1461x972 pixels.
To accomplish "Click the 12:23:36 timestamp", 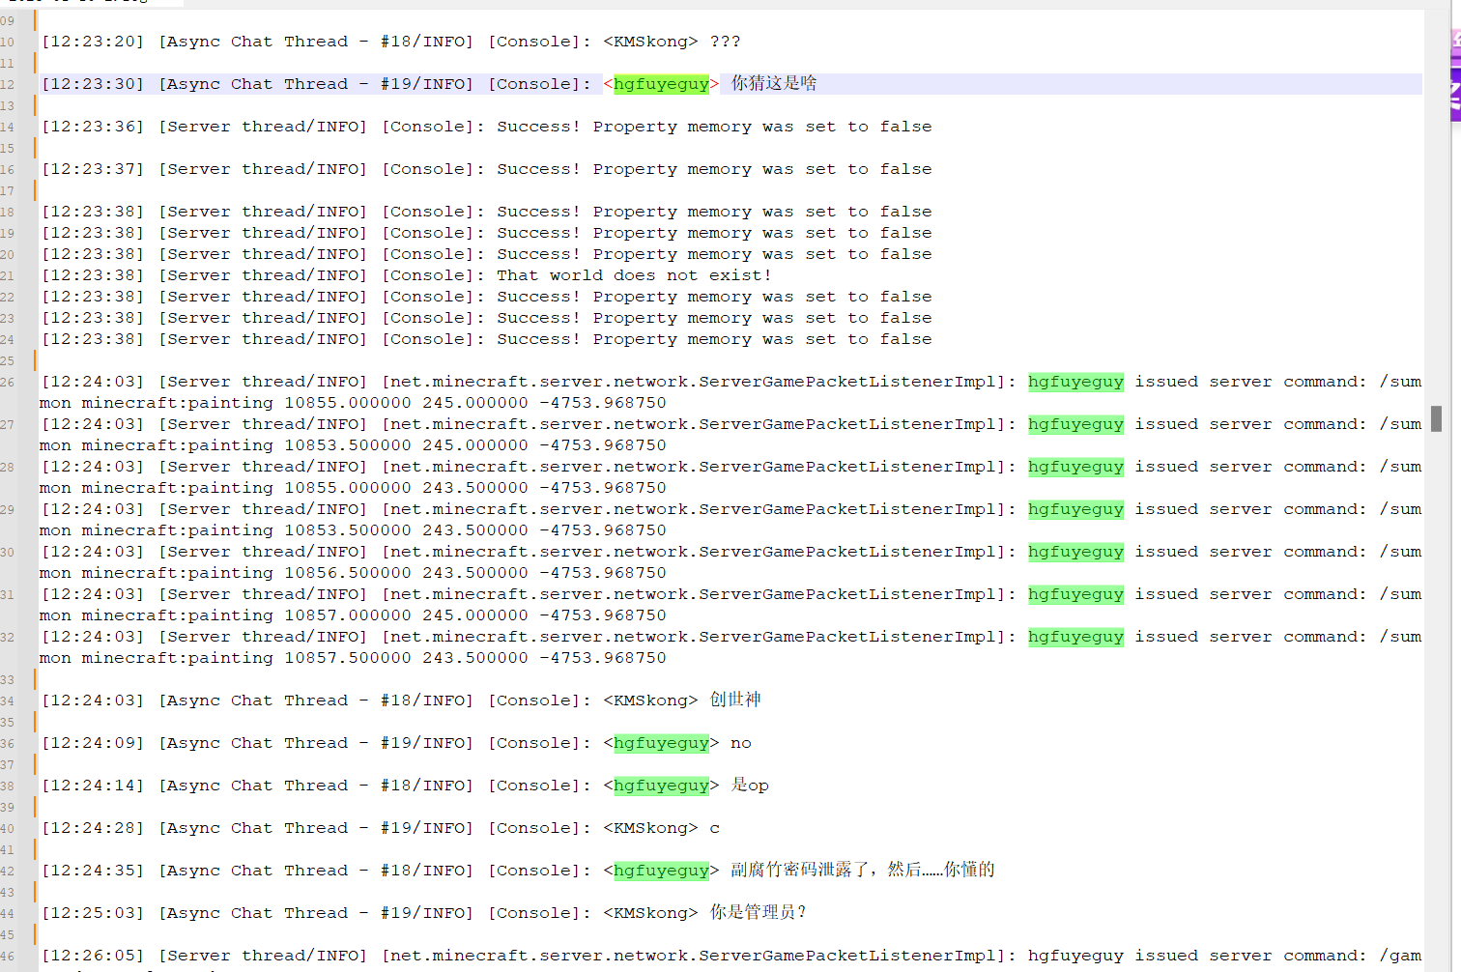I will (93, 127).
